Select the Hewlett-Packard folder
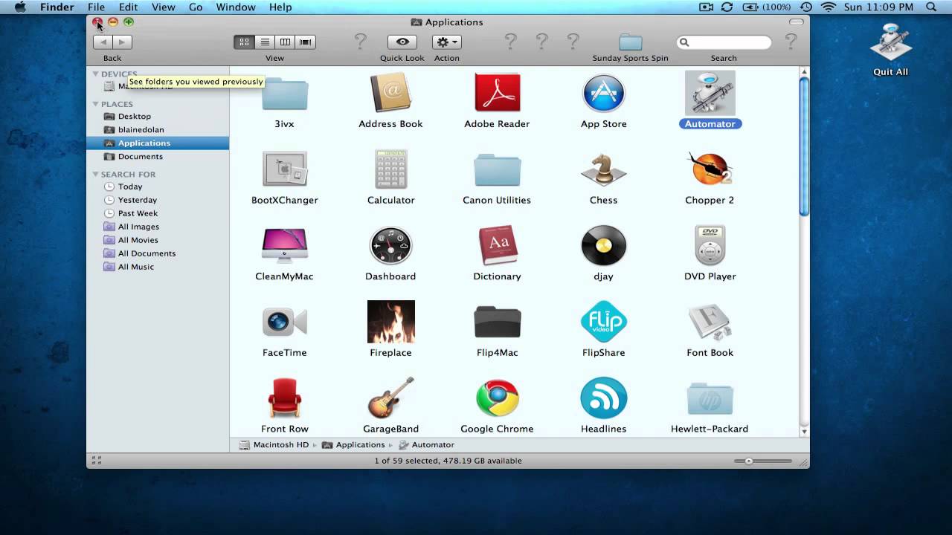The height and width of the screenshot is (535, 952). click(710, 399)
